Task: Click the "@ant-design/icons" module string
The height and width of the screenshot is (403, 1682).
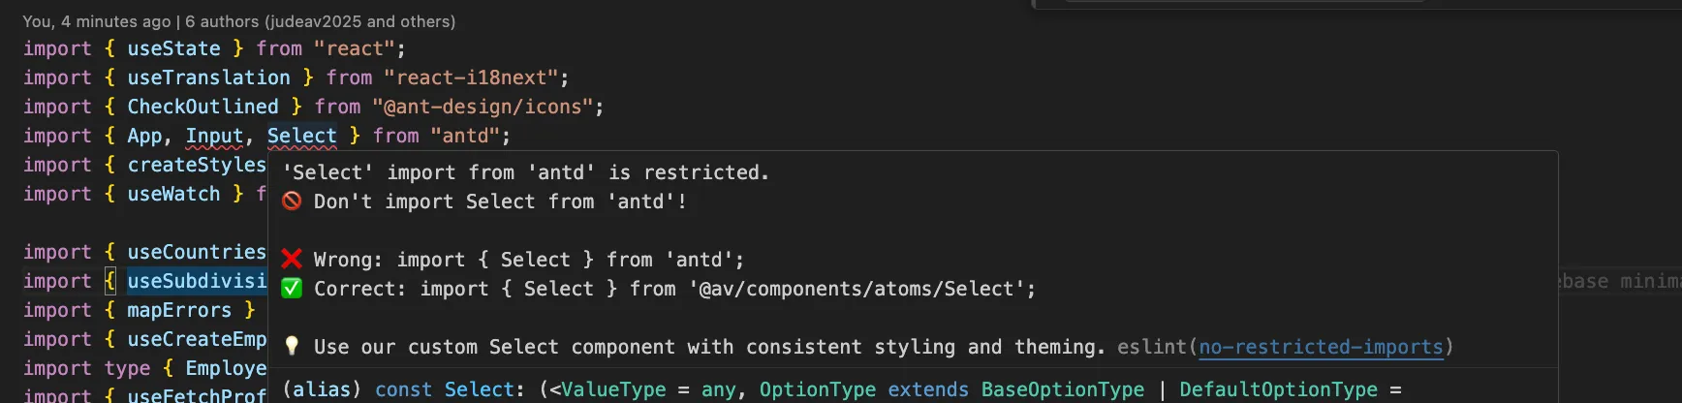Action: coord(482,107)
